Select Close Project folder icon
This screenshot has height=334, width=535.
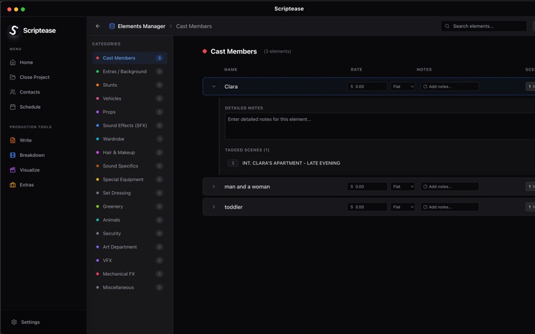pos(13,77)
